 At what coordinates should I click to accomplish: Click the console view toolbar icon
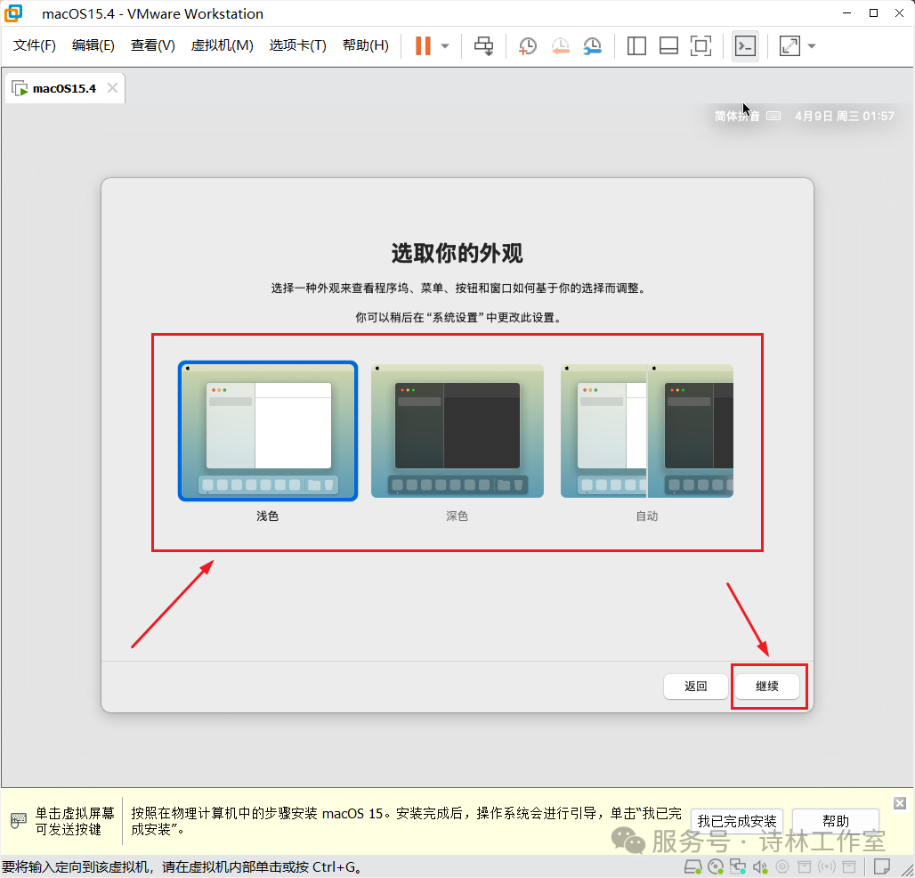[745, 46]
